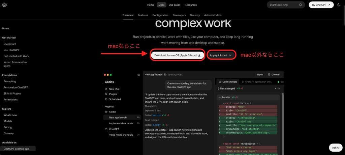The height and width of the screenshot is (155, 345).
Task: Click the OpenAI logo icon
Action: [4, 5]
